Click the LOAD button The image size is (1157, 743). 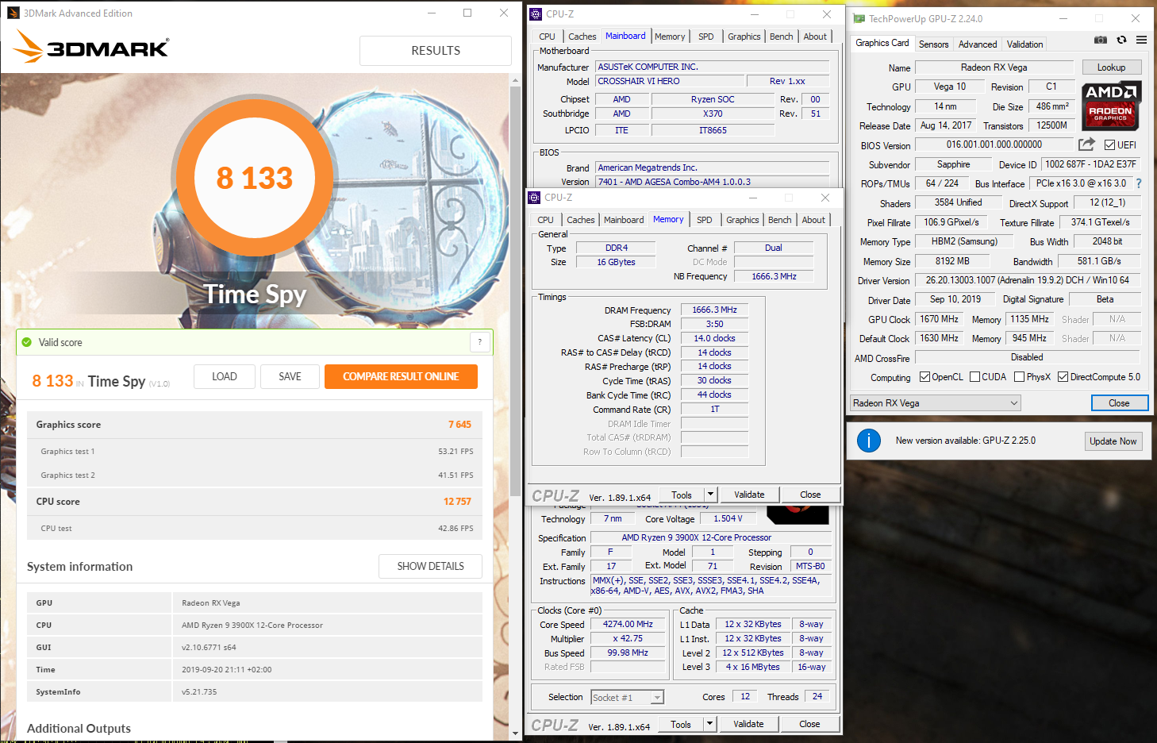pos(225,376)
